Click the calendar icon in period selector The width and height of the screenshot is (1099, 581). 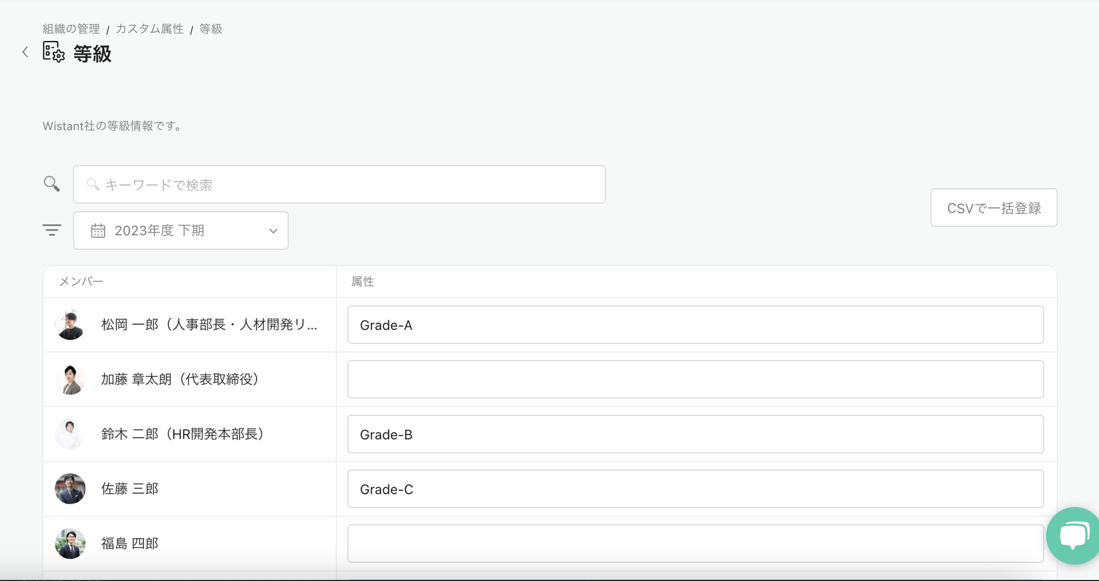98,231
